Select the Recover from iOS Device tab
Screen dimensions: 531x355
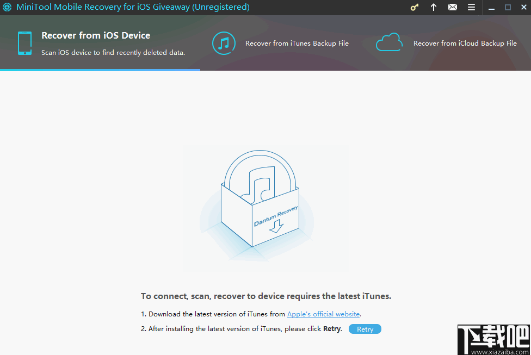click(96, 35)
